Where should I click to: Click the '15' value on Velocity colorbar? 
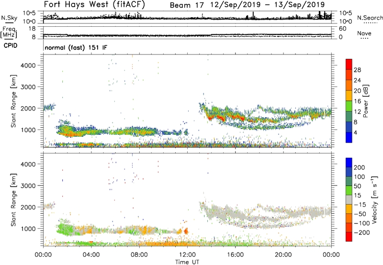(357, 195)
